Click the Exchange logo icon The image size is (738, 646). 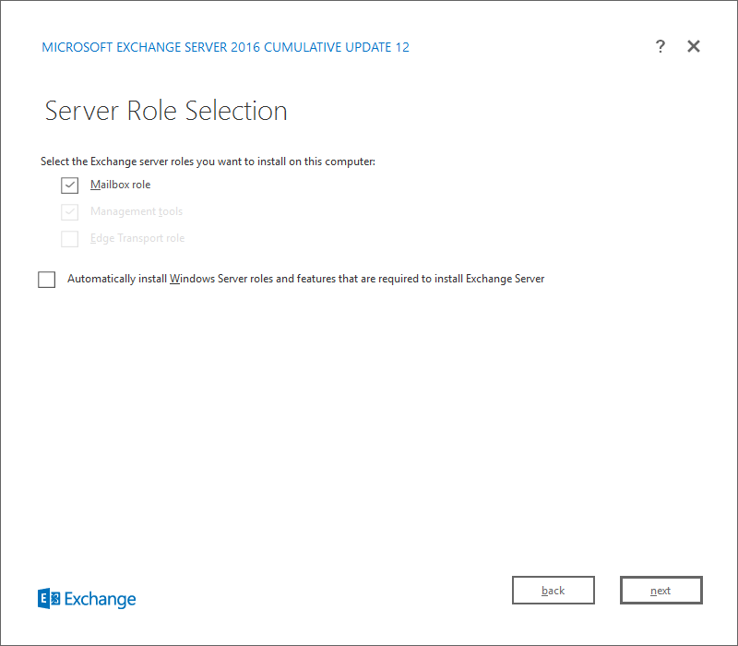(49, 598)
